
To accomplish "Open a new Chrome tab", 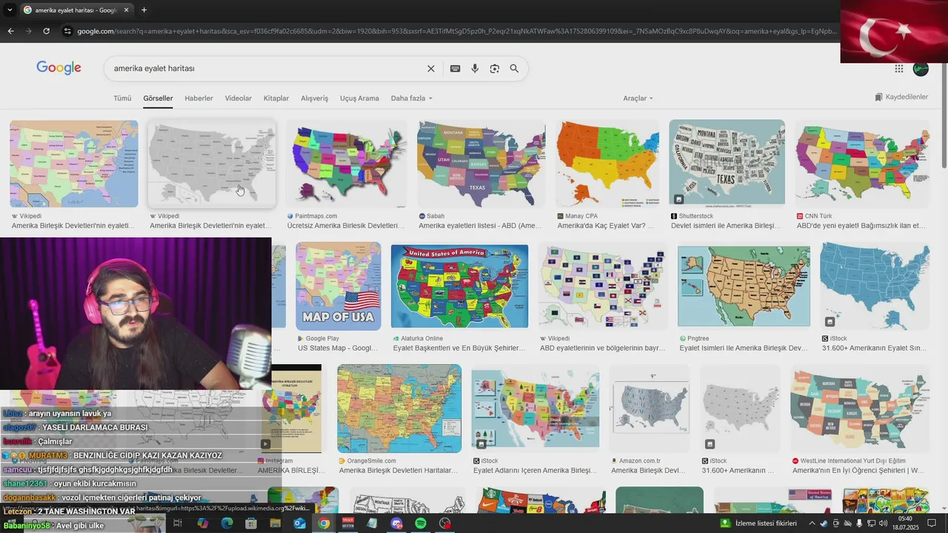I will tap(144, 10).
